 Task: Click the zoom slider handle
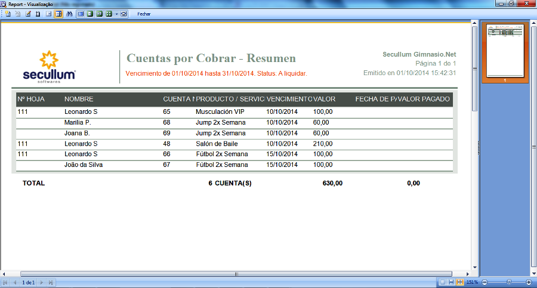click(509, 282)
